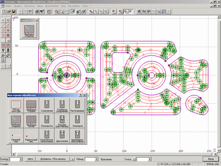Open the Ввод menu
Viewport: 221px width, 166px height.
click(x=40, y=6)
